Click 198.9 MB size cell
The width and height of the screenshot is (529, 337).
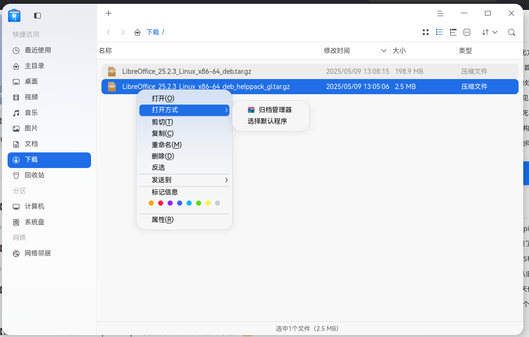(x=409, y=71)
